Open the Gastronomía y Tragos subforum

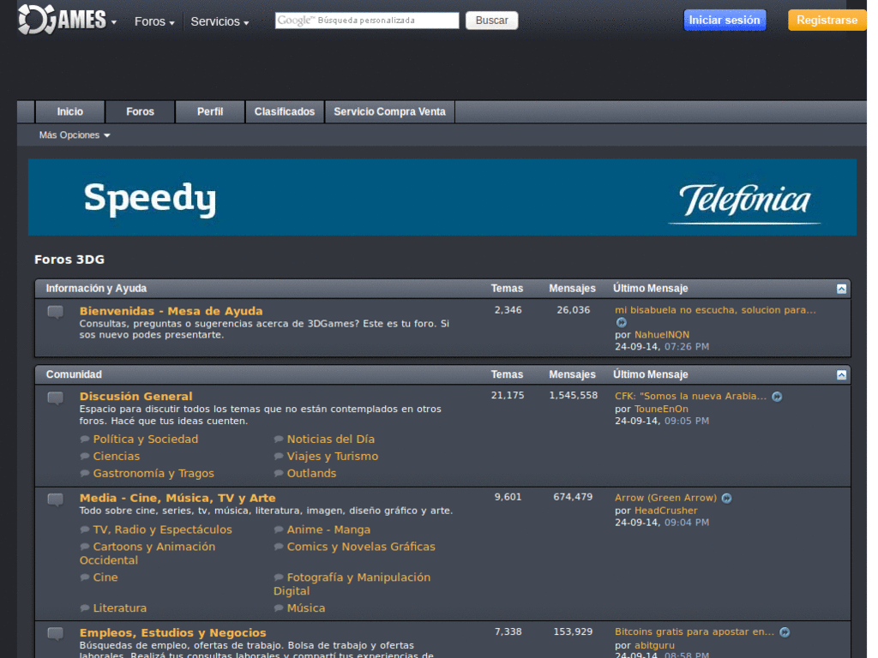[153, 473]
